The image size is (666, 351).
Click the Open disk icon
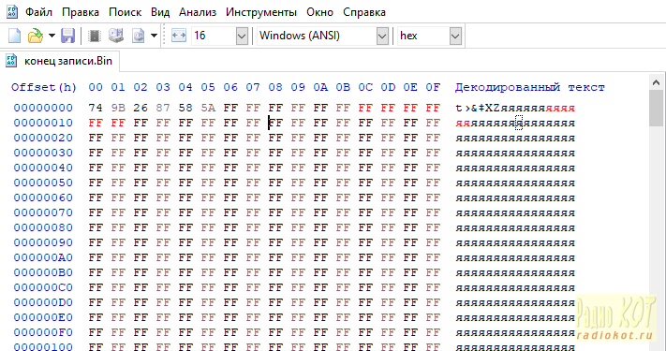pos(116,36)
